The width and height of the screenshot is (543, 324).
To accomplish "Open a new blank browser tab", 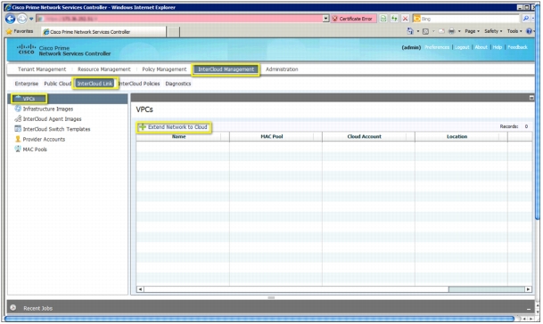I will (173, 32).
